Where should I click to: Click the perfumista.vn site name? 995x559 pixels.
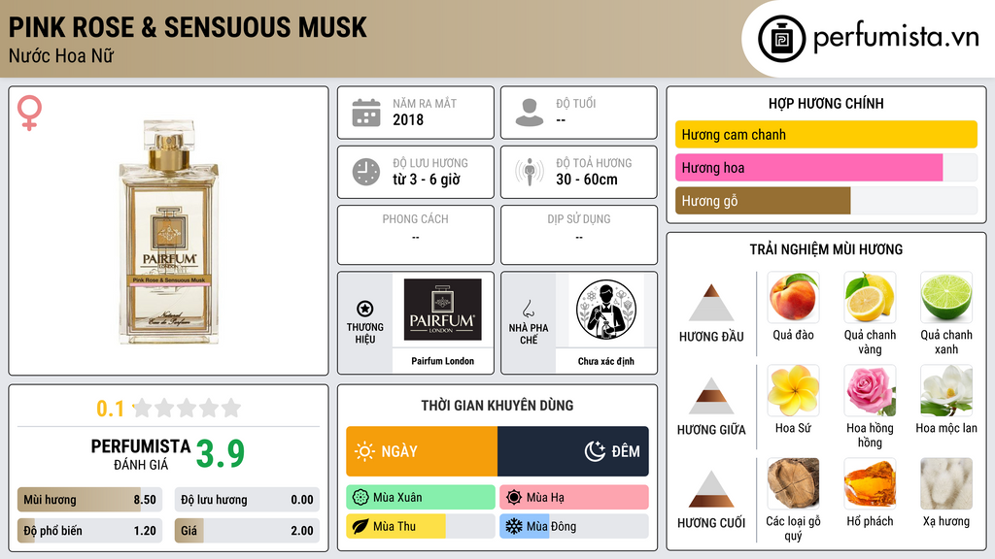(x=896, y=38)
